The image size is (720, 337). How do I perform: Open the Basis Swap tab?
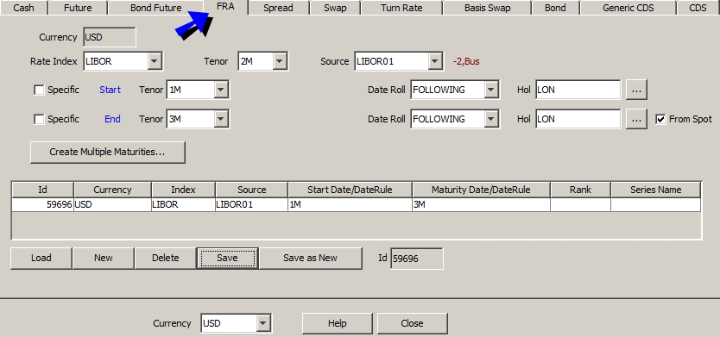pos(487,8)
